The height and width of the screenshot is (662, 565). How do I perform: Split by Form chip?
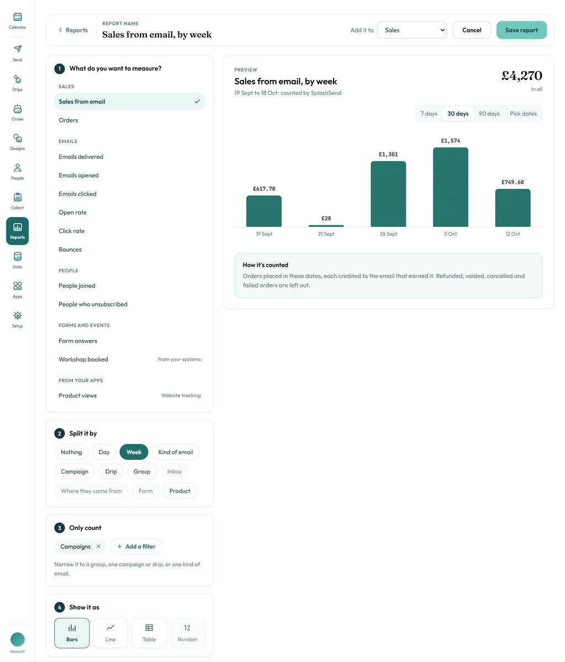coord(146,491)
